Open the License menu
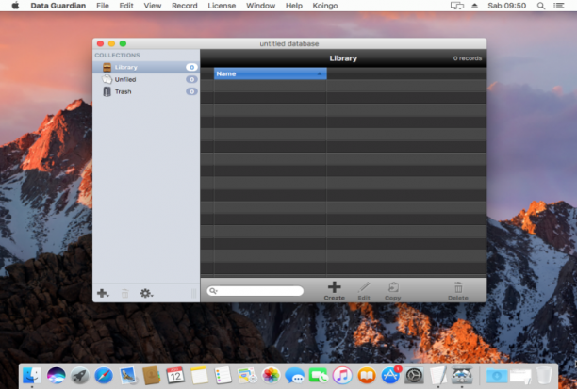Image resolution: width=577 pixels, height=389 pixels. point(222,6)
